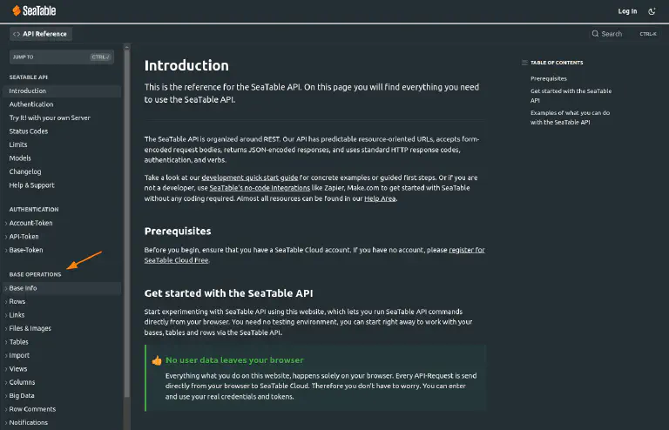Toggle dark mode with moon icon
The height and width of the screenshot is (430, 669).
[x=652, y=11]
